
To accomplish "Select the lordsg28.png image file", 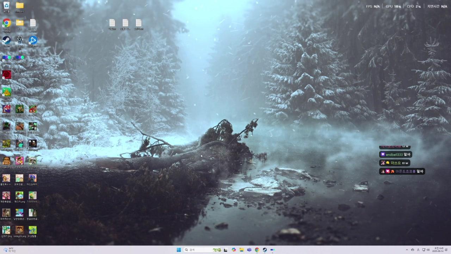I will click(20, 232).
